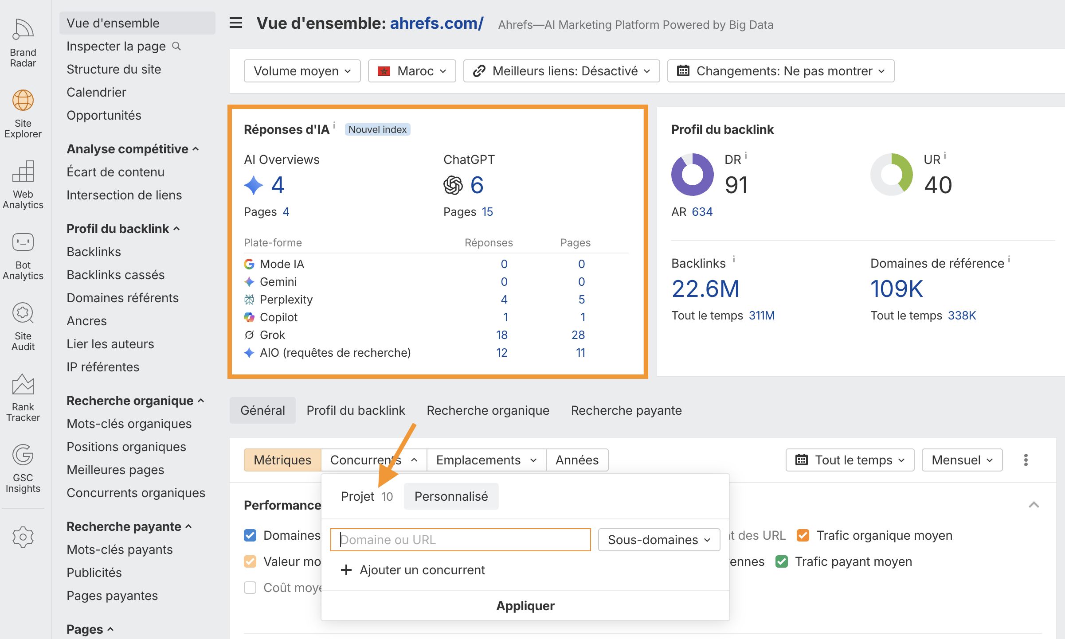Open the Emplacements dropdown

(486, 460)
